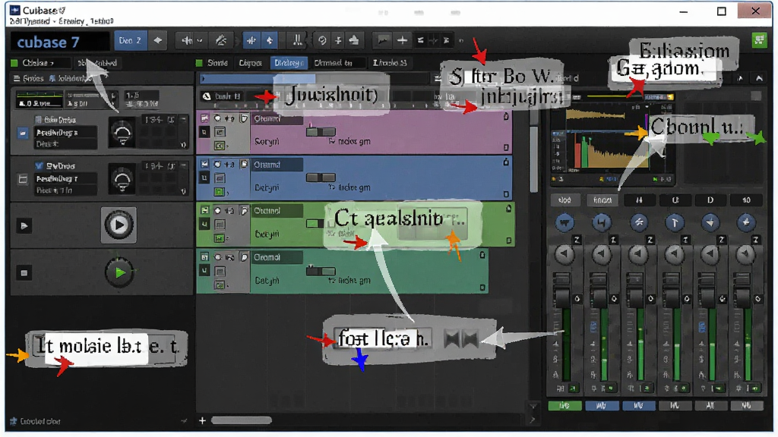Click the first highlighted blue snap icon in toolbar
Screen dimensions: 778x437
pyautogui.click(x=251, y=41)
